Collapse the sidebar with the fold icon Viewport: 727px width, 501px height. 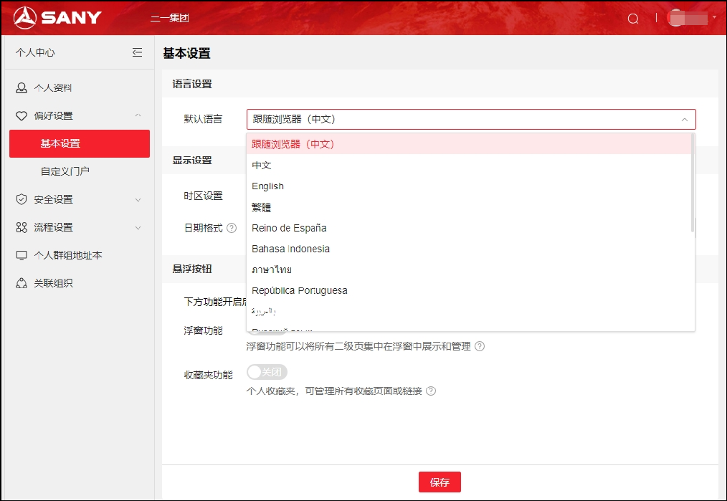coord(137,52)
